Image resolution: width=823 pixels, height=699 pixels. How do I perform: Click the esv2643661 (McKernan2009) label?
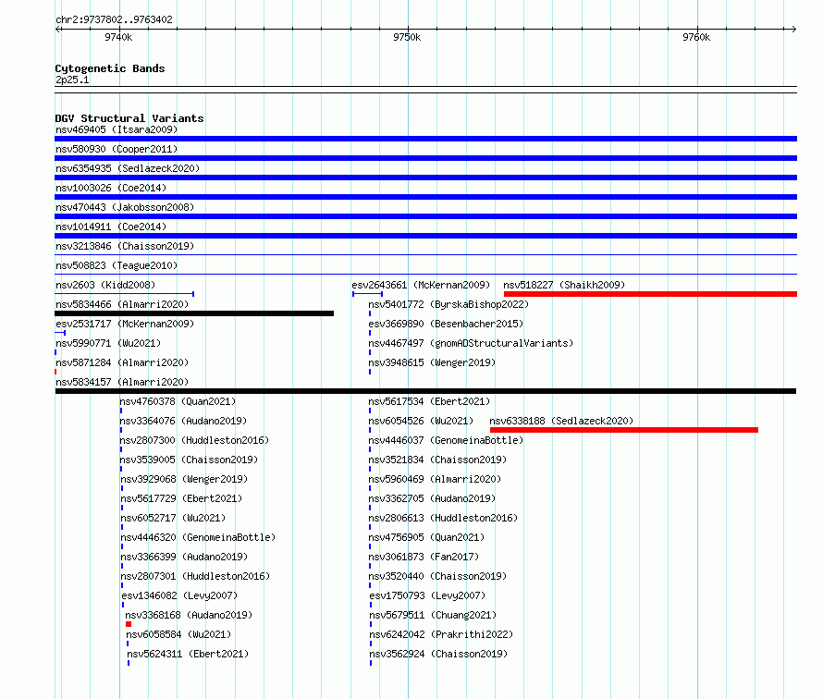click(x=421, y=285)
